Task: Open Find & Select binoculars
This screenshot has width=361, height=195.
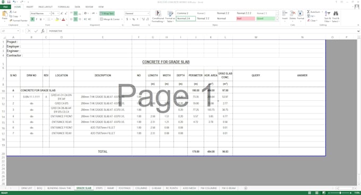Action: coord(336,16)
